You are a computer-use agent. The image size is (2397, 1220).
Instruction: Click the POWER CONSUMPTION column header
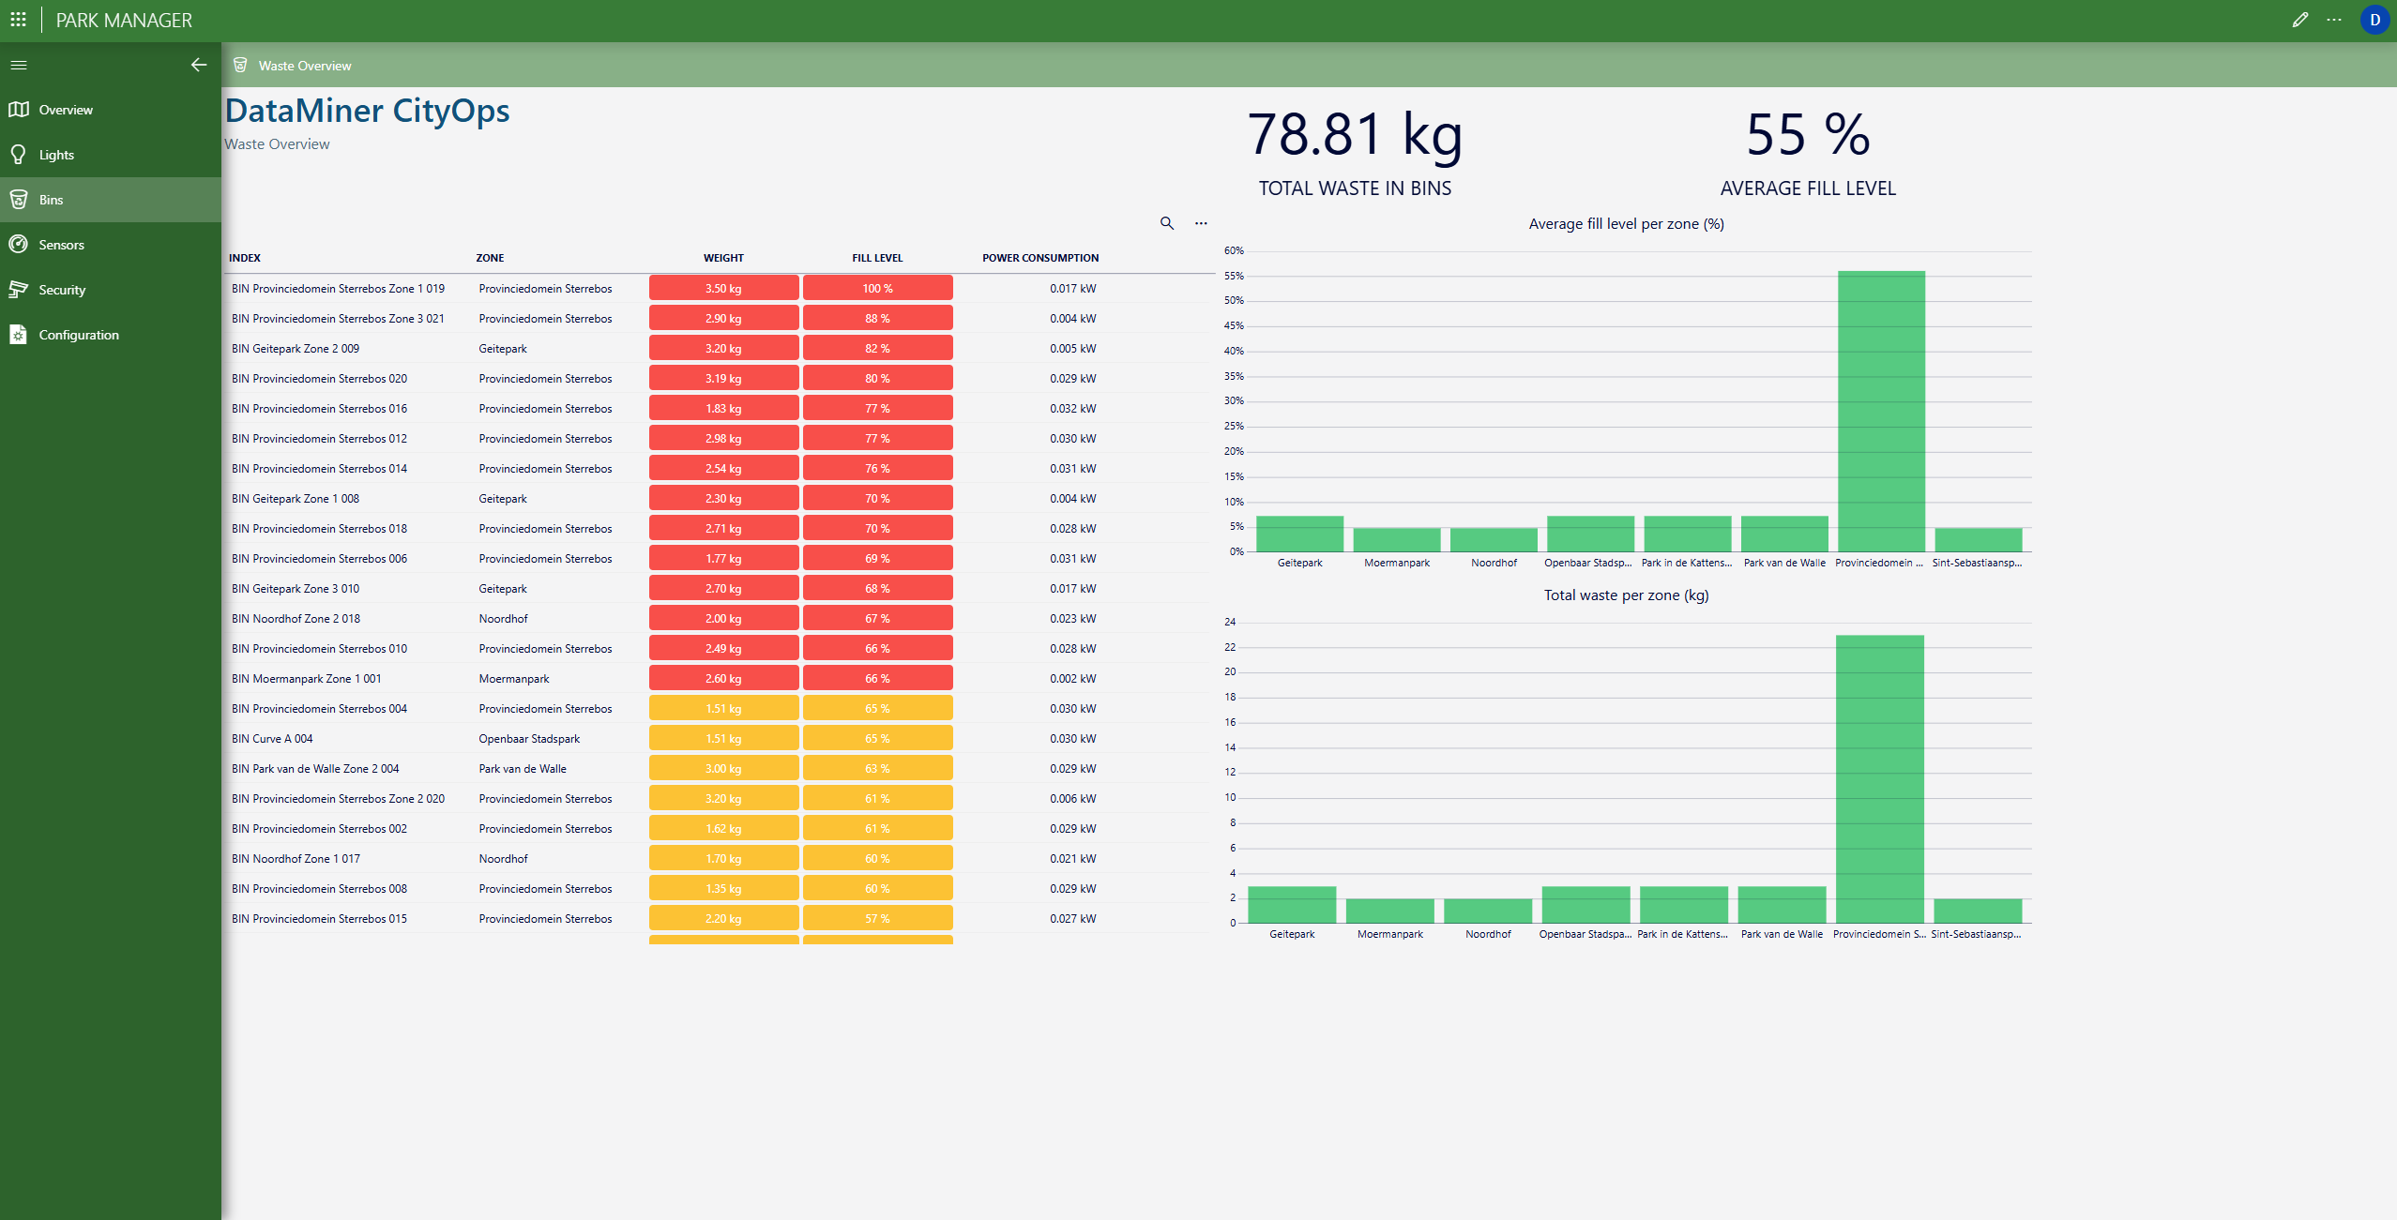coord(1040,258)
